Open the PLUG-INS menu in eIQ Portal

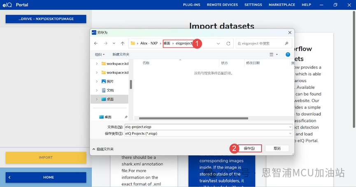(192, 5)
